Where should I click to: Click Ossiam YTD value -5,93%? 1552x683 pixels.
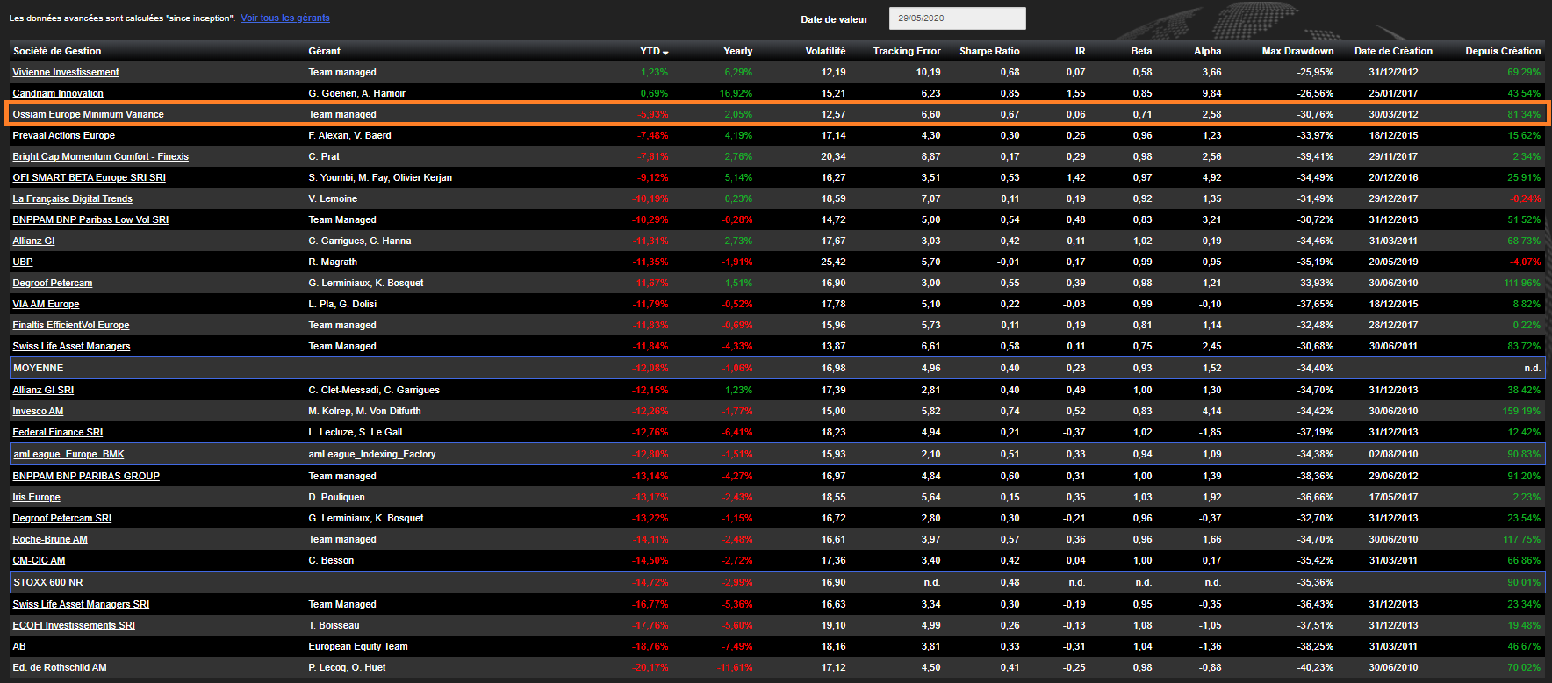pyautogui.click(x=652, y=114)
